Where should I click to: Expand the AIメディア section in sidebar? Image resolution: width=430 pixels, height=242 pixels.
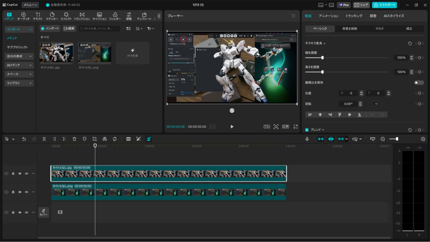[19, 65]
